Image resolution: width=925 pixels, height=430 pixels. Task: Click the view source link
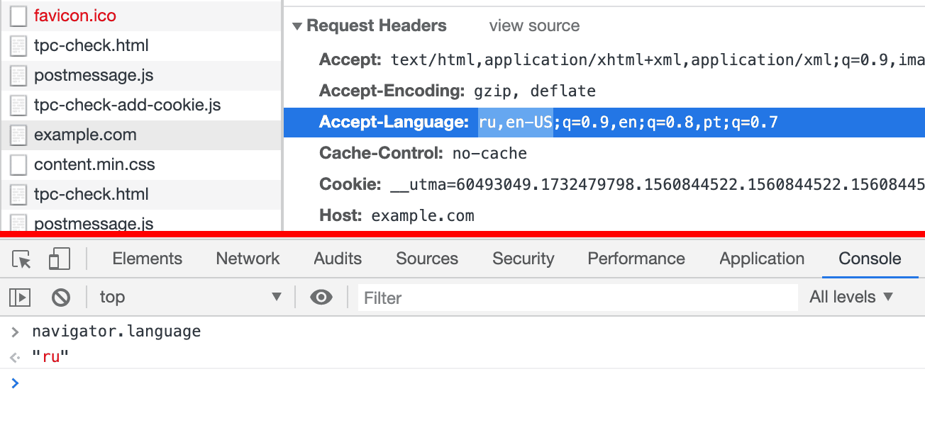tap(534, 26)
